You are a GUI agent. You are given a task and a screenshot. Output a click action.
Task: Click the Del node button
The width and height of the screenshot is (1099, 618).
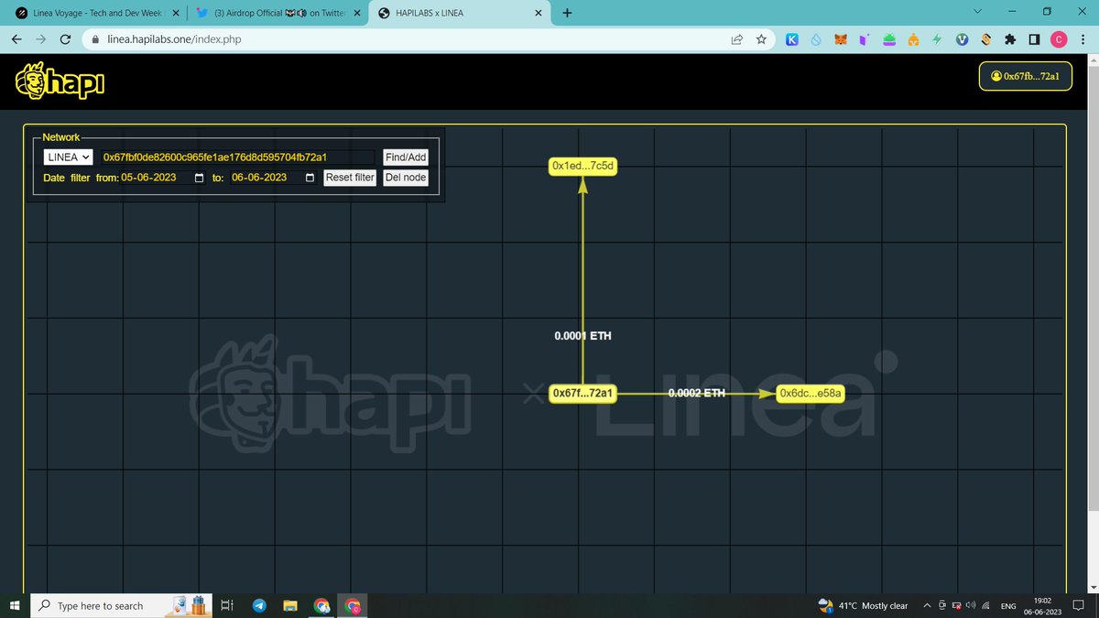(x=406, y=178)
